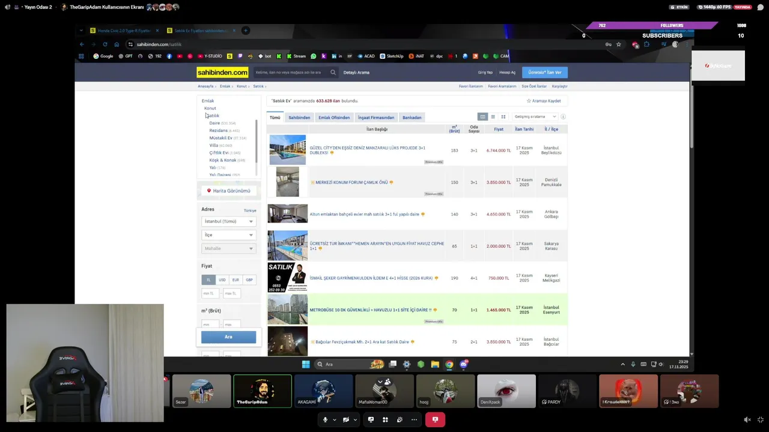Image resolution: width=769 pixels, height=432 pixels.
Task: Go back with the browser back arrow
Action: click(x=82, y=44)
